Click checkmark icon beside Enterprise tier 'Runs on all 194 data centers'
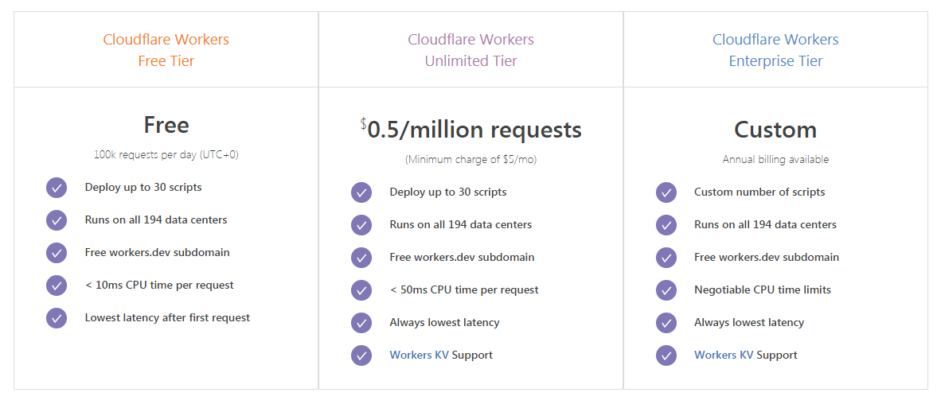The width and height of the screenshot is (937, 404). (x=666, y=225)
